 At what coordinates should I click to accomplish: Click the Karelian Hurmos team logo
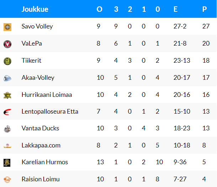[x=7, y=163]
